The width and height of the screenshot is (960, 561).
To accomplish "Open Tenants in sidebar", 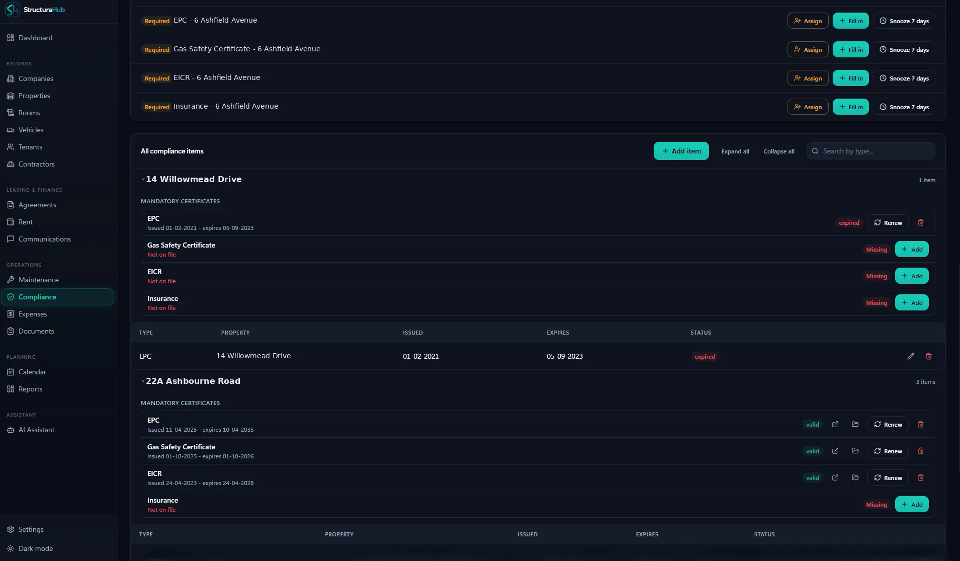I will coord(59,147).
